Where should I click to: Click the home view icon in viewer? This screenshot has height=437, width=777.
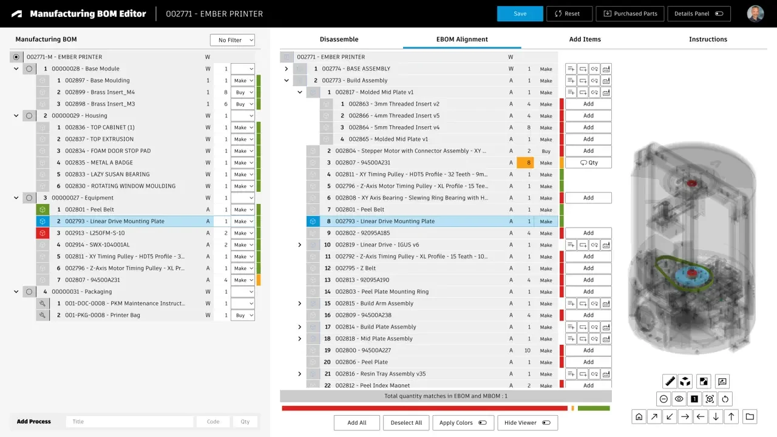pos(639,416)
